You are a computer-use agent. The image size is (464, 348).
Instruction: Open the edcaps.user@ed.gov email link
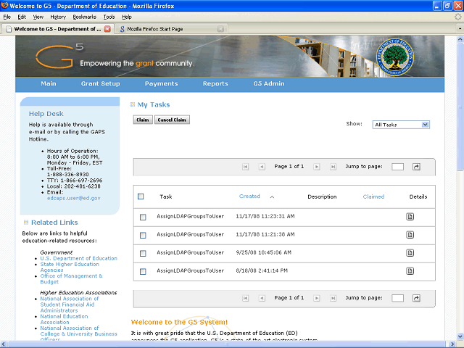point(73,198)
